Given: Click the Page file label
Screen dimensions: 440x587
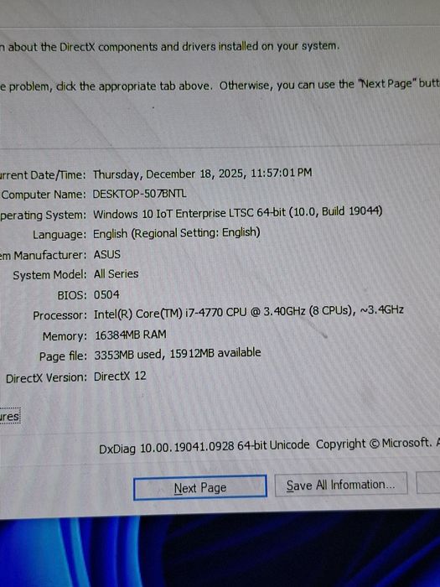Looking at the screenshot, I should tap(63, 356).
